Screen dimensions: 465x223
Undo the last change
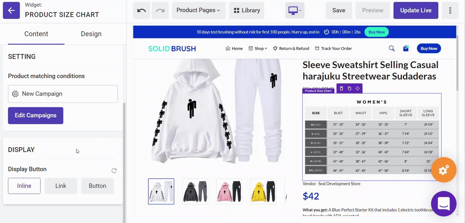point(142,10)
